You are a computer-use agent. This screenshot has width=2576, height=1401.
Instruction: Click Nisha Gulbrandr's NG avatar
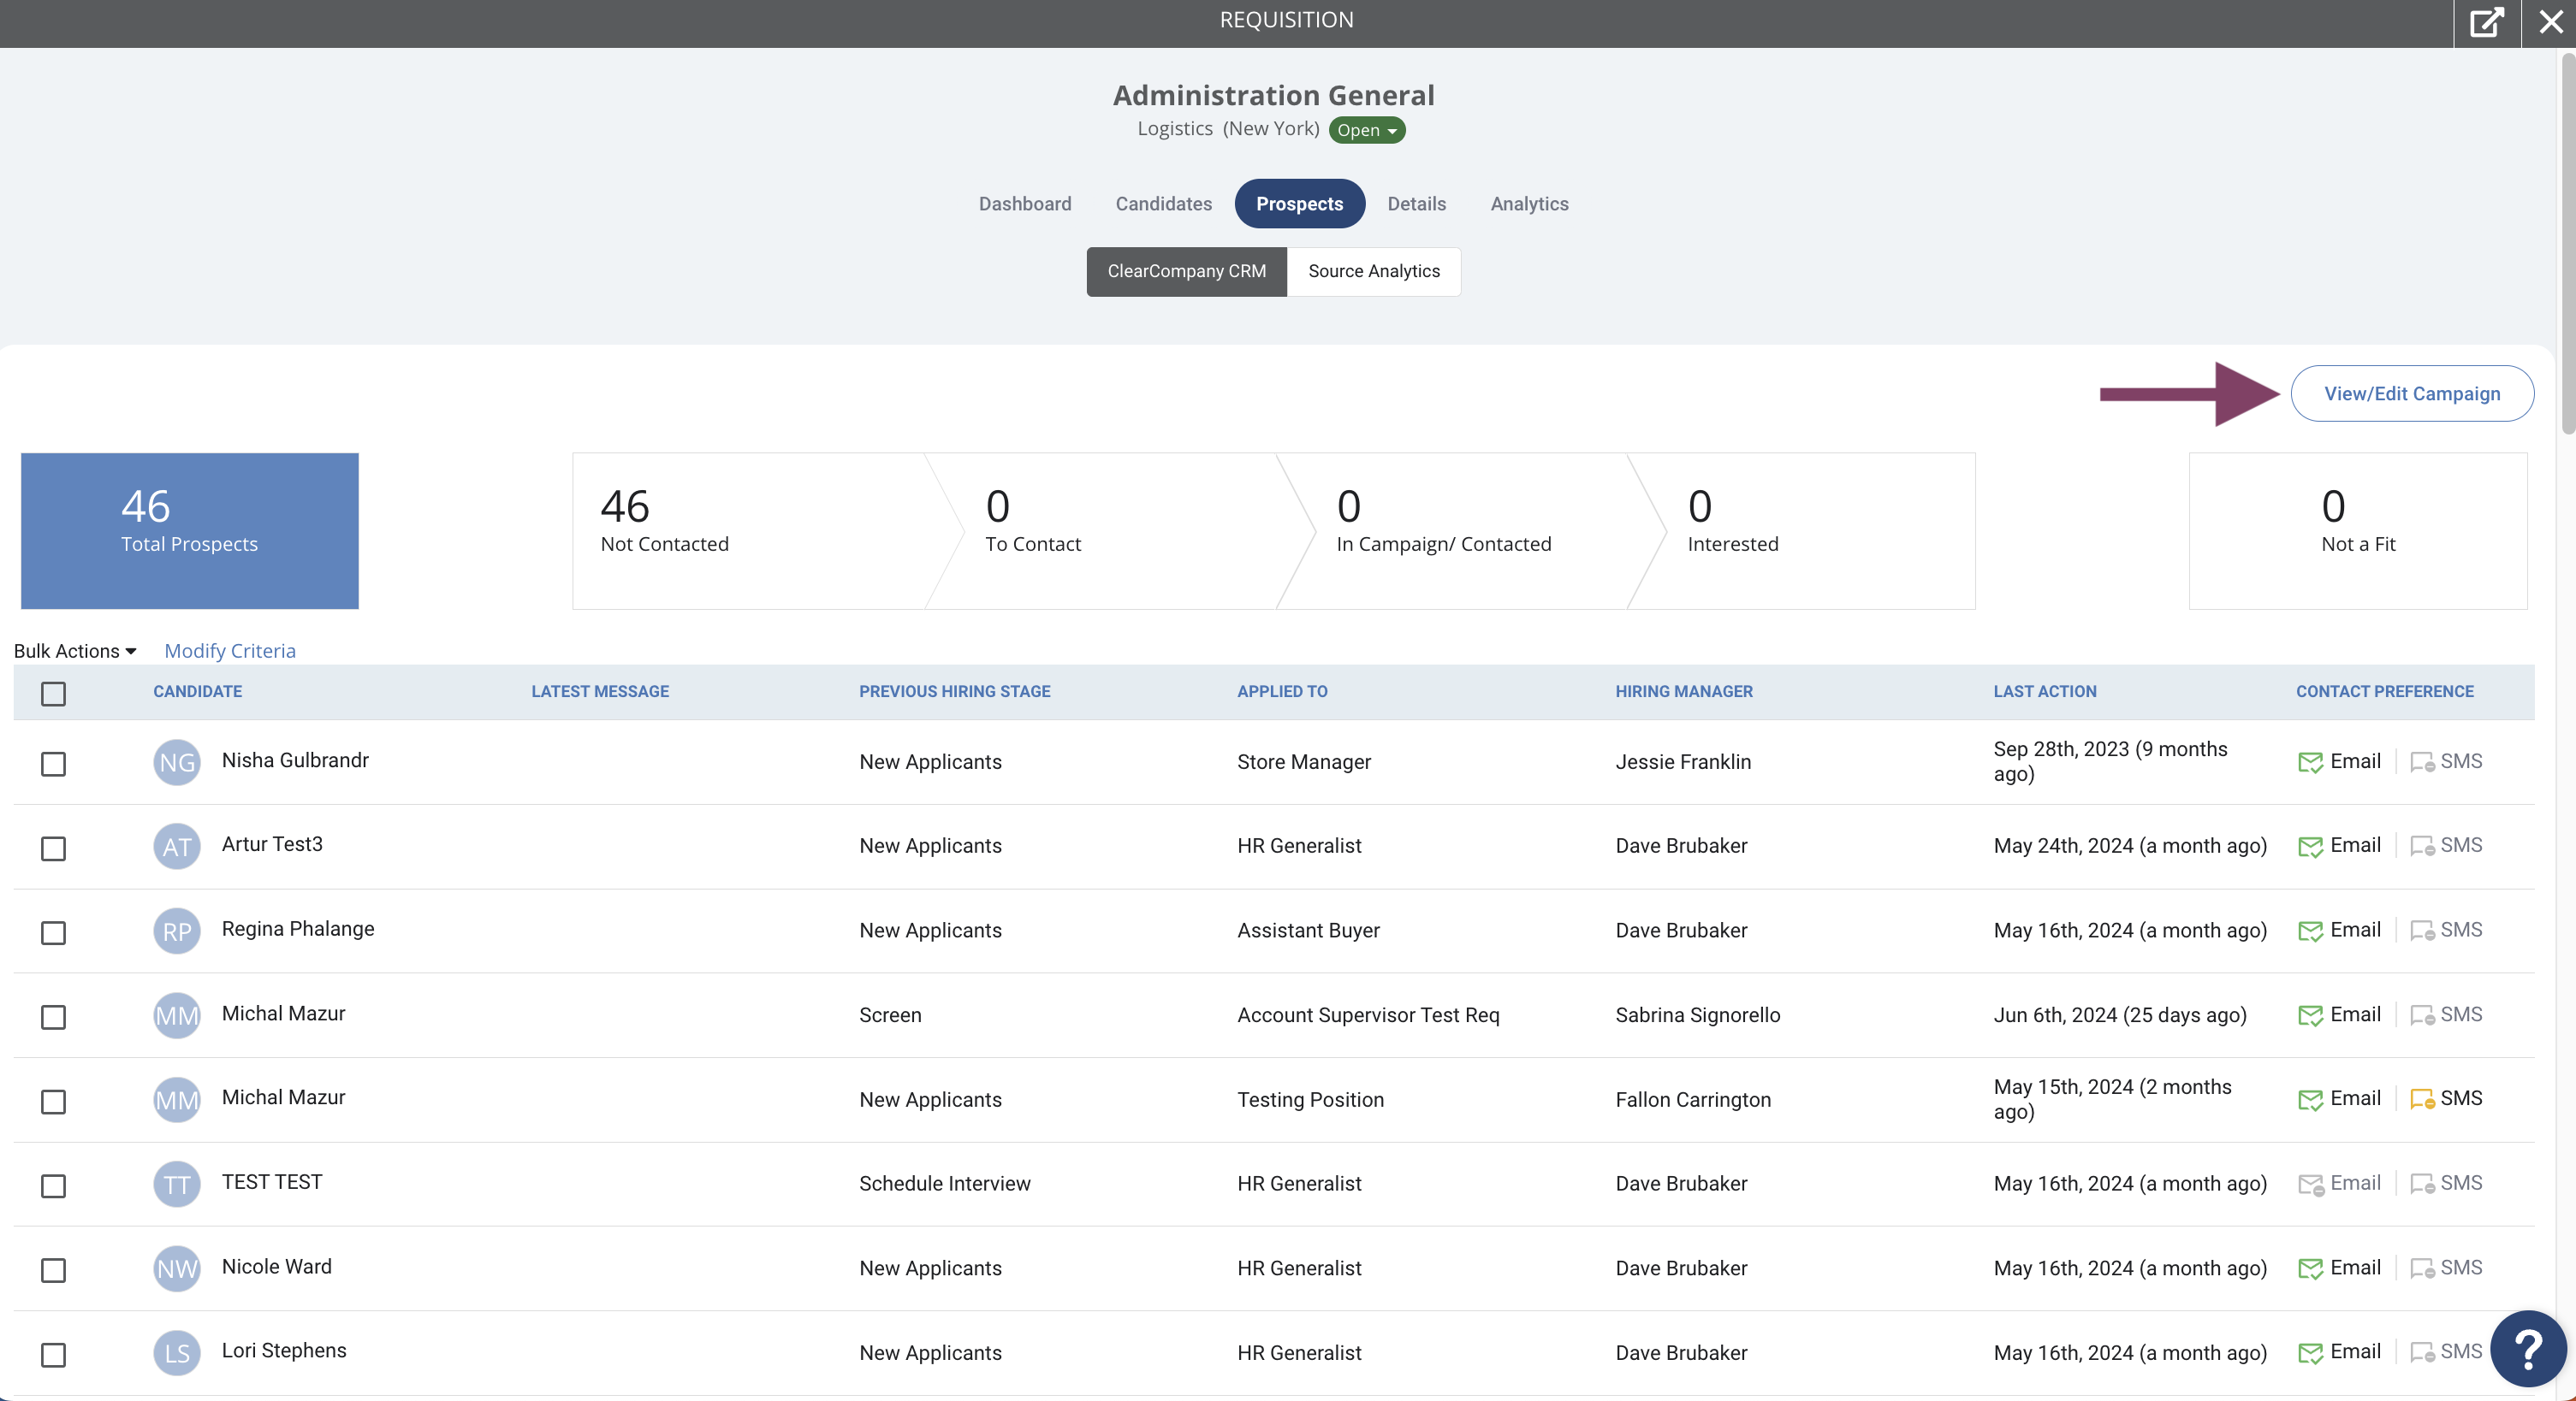[x=177, y=762]
